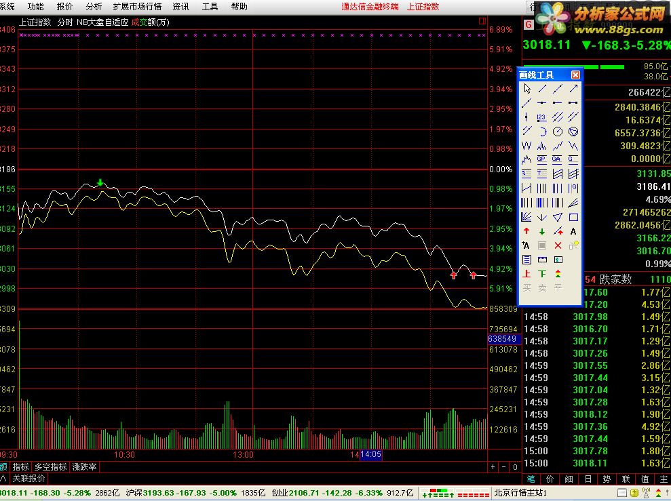
Task: Click the red 上 mark tool
Action: tap(526, 274)
